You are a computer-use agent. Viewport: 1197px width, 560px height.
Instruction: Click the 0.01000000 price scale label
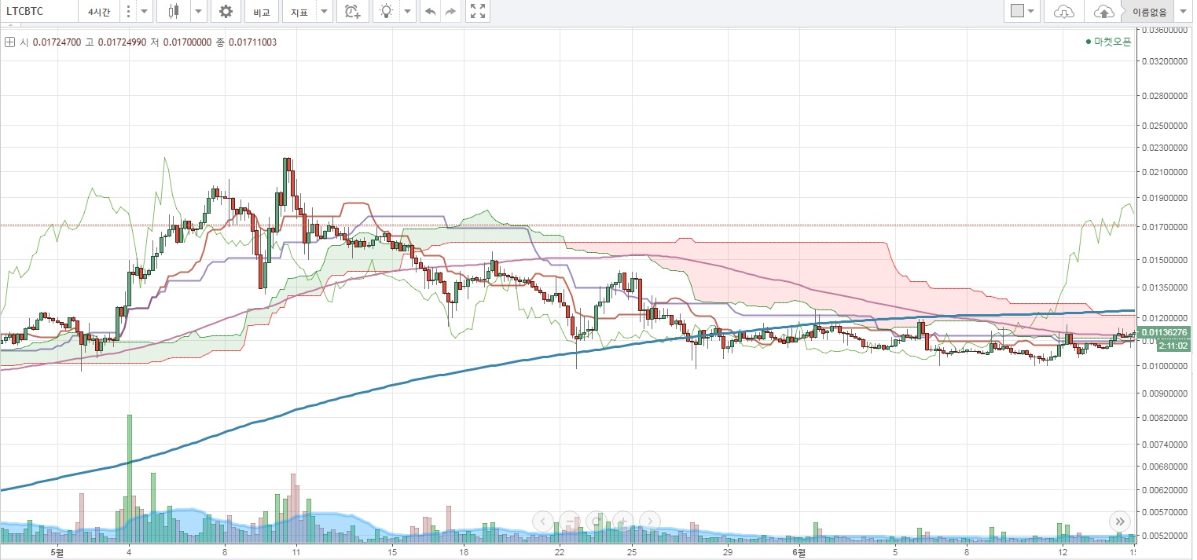pos(1166,367)
